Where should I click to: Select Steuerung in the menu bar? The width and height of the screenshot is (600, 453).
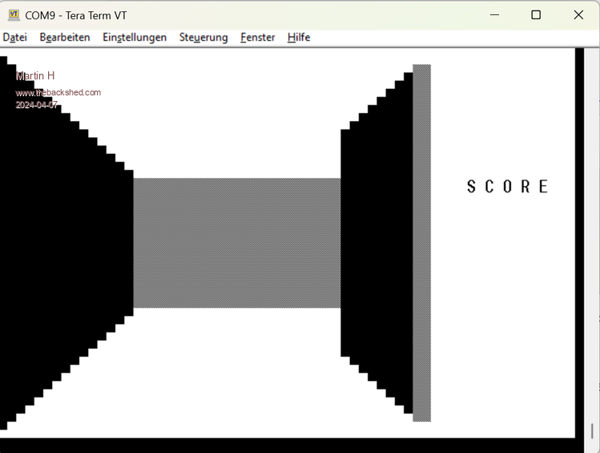[x=203, y=38]
